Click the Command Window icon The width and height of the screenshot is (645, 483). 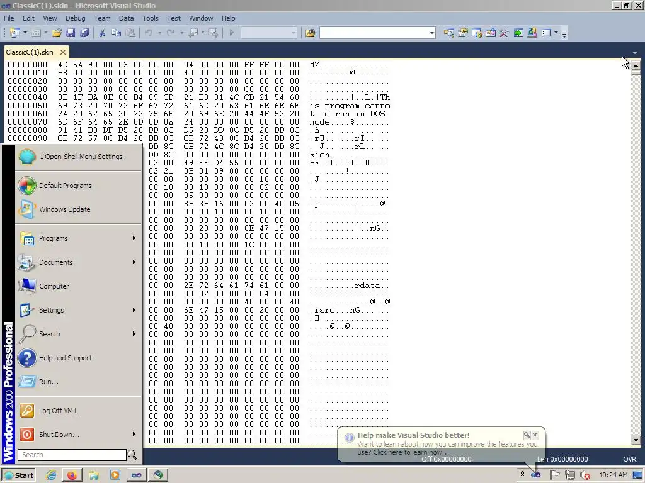coord(546,33)
